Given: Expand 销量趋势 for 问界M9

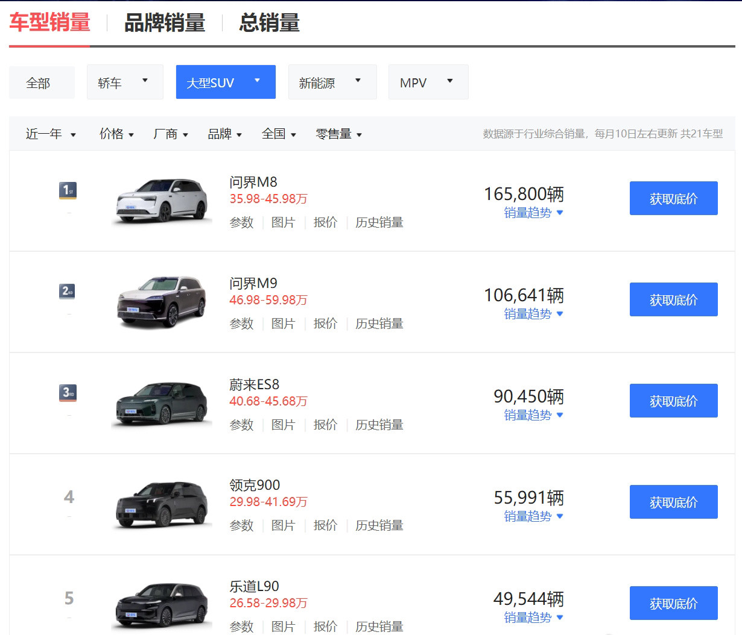Looking at the screenshot, I should (x=533, y=314).
